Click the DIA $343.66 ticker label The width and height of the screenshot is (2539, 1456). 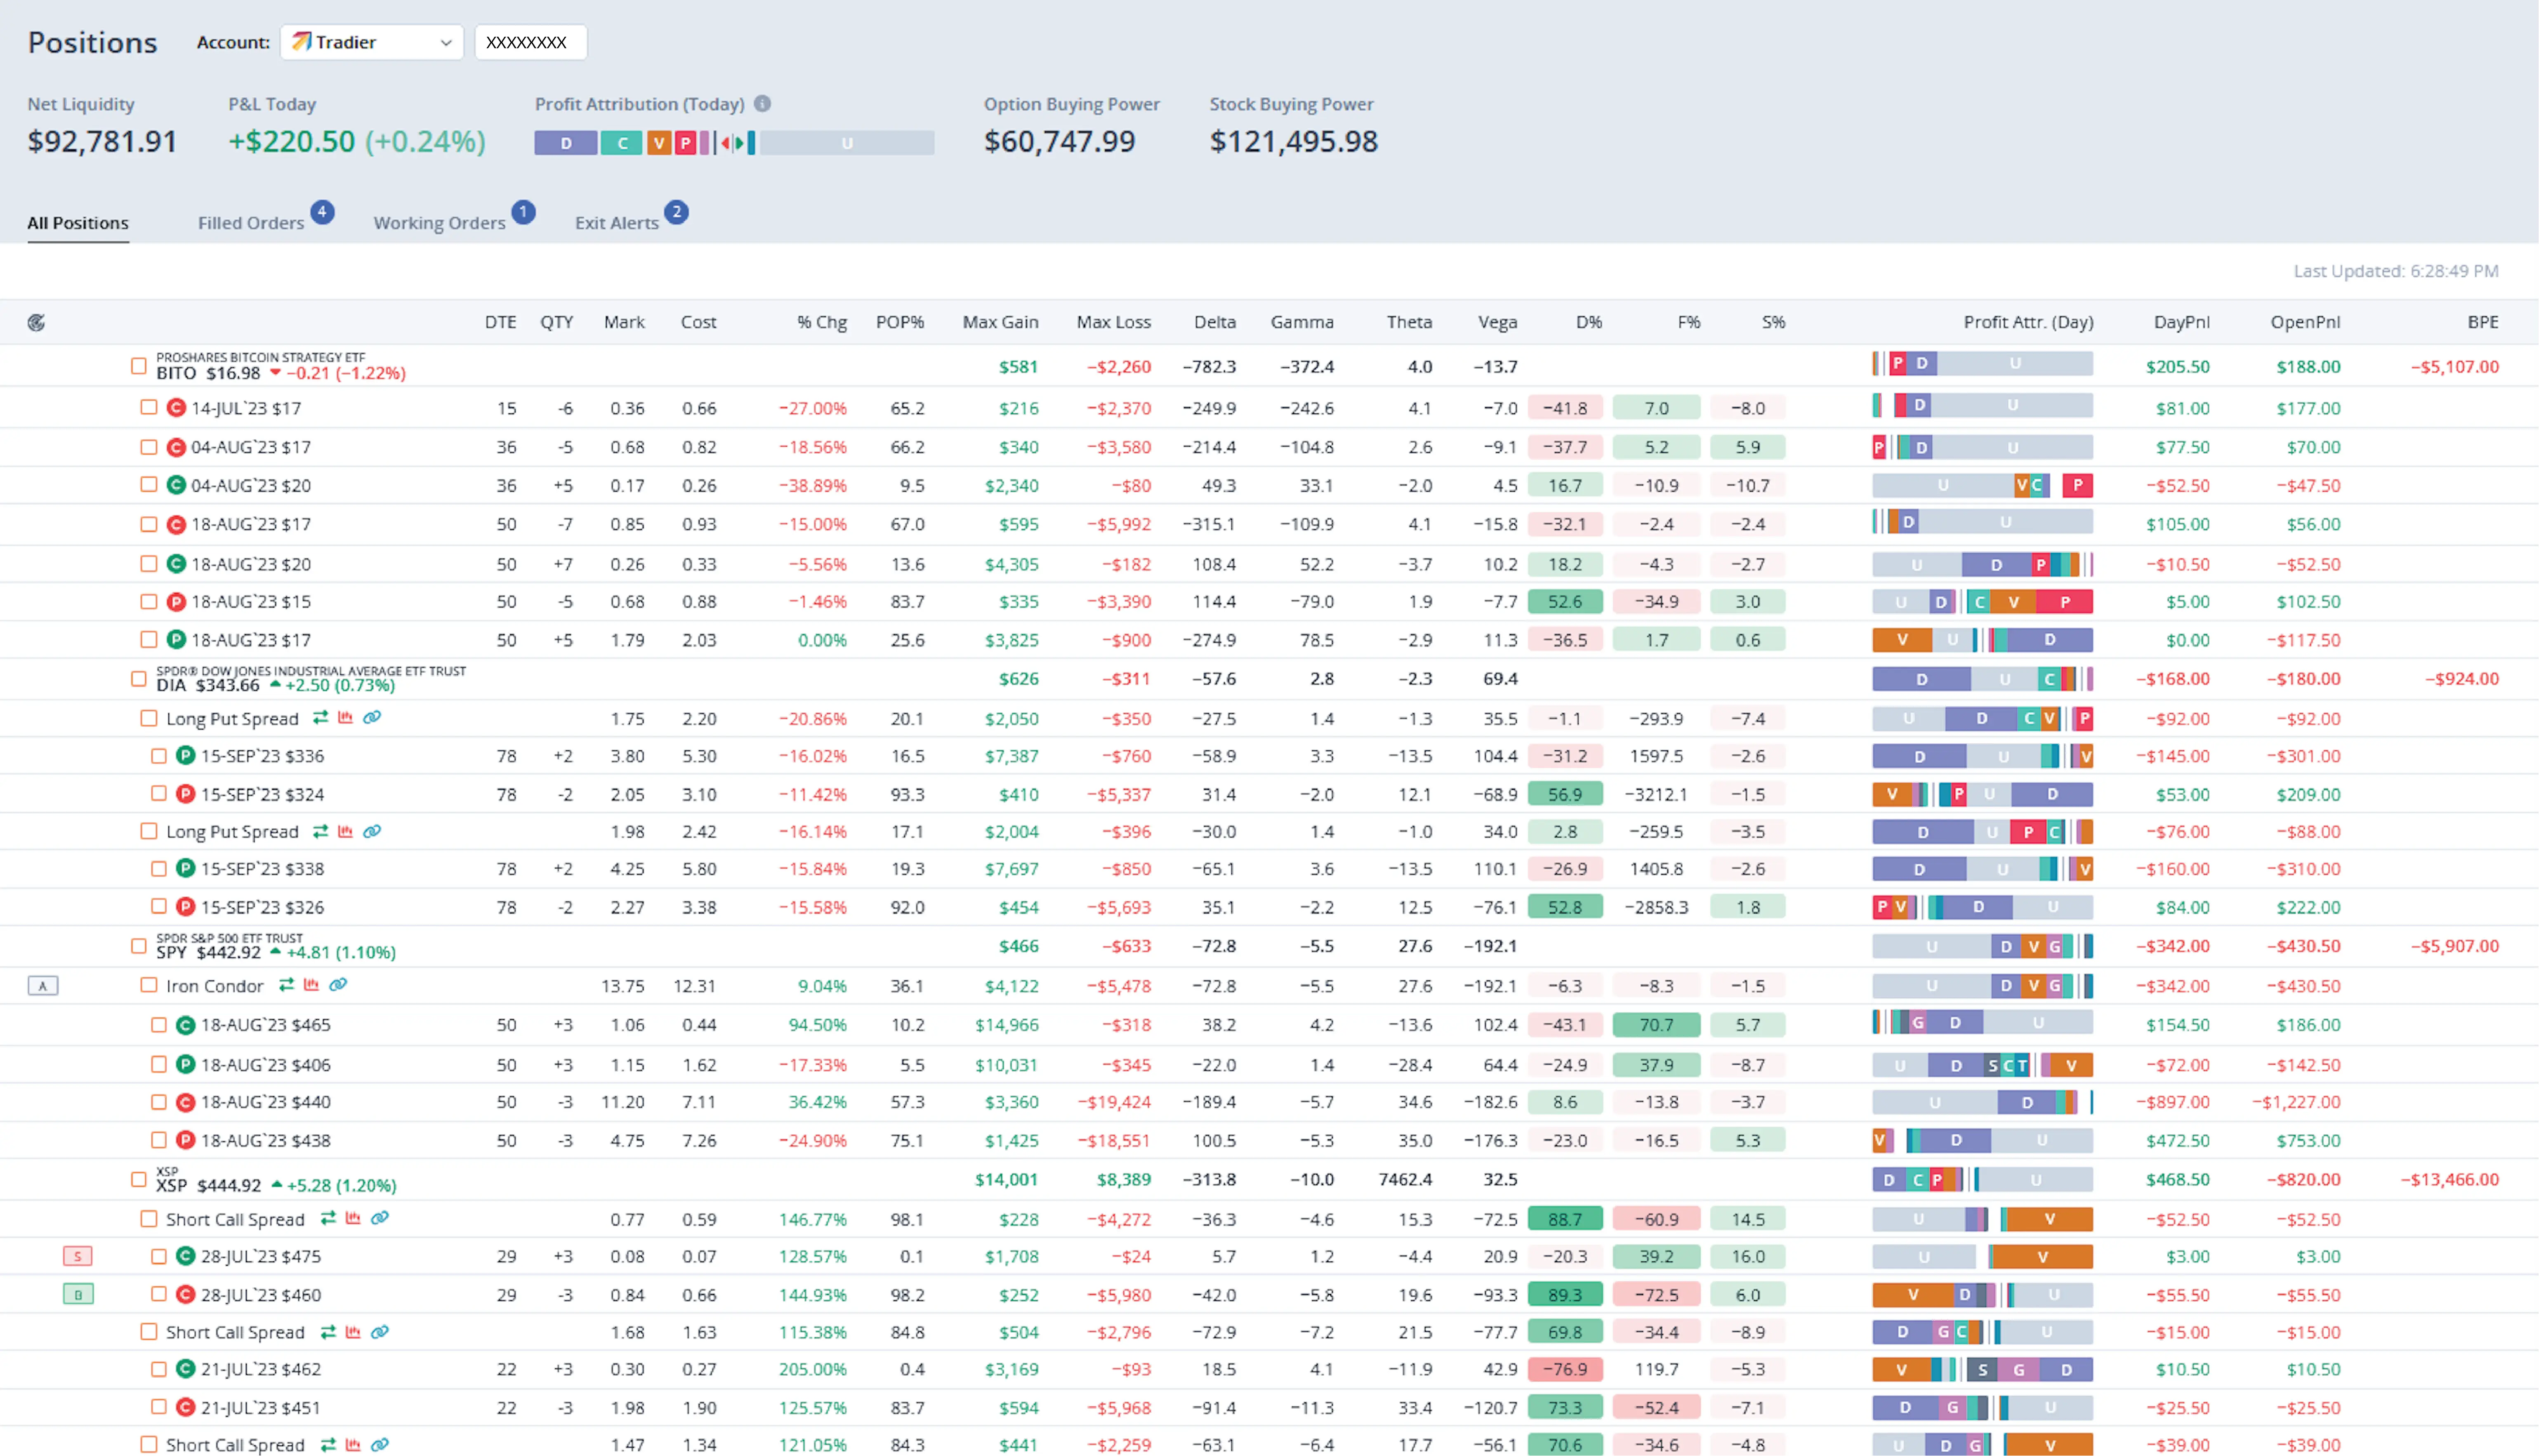(x=207, y=685)
